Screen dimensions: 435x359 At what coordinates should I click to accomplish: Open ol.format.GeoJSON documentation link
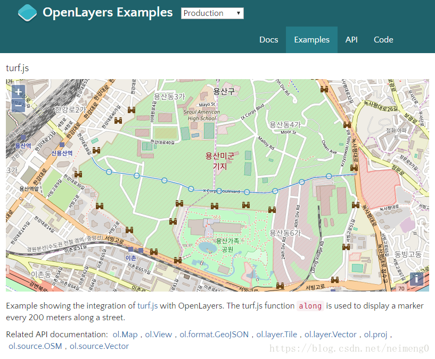214,335
